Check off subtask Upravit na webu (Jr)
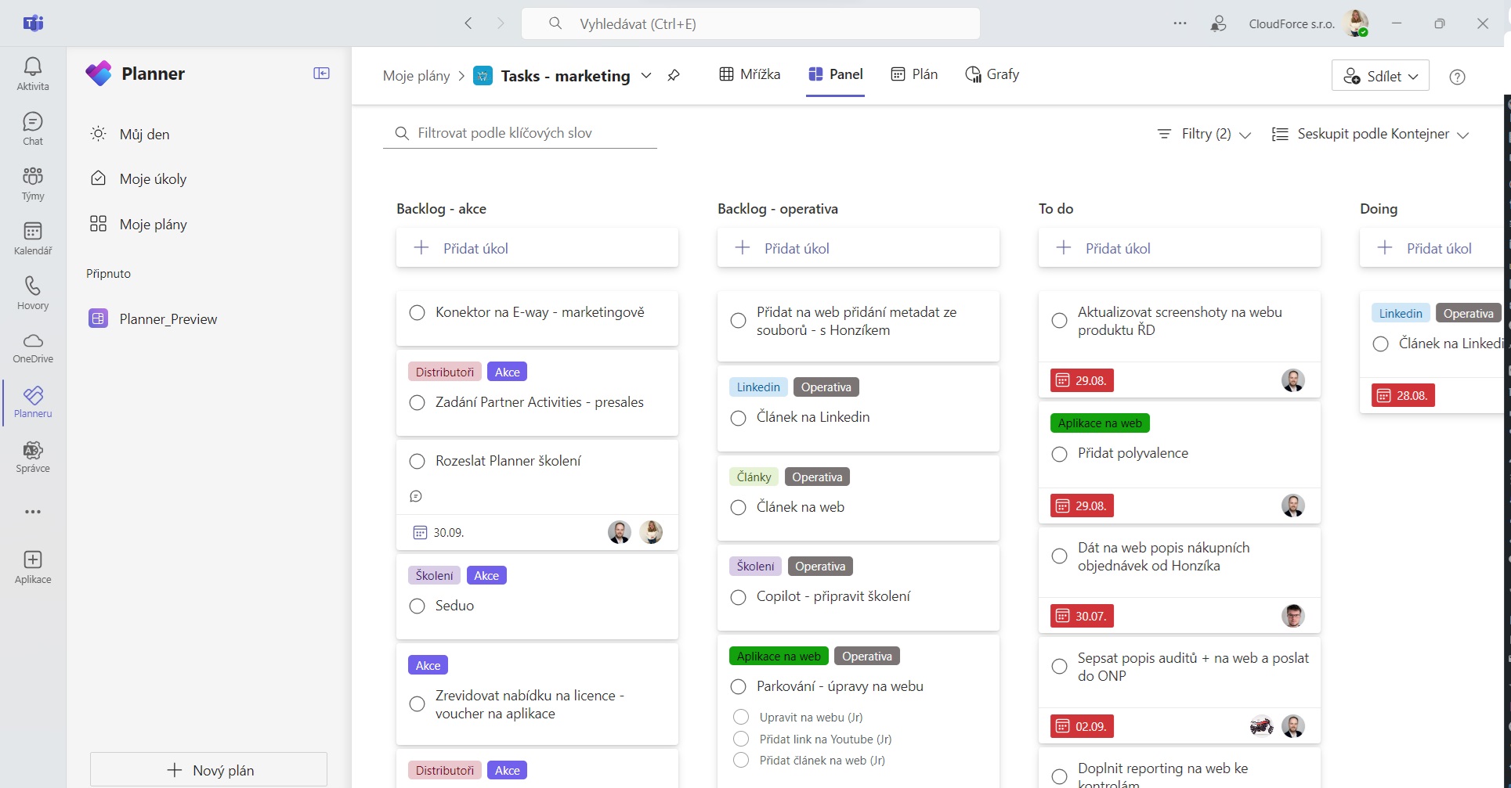Screen dimensions: 1511x788 (740, 717)
